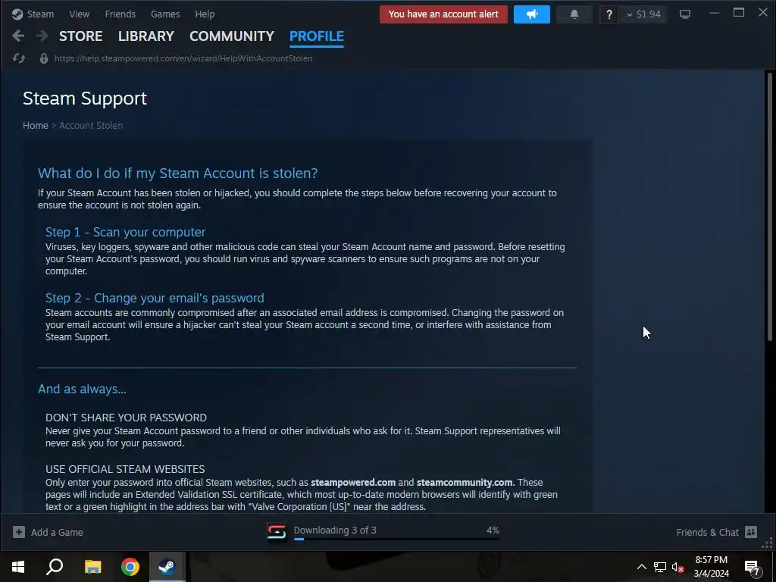
Task: Click the URL address field
Action: [183, 58]
